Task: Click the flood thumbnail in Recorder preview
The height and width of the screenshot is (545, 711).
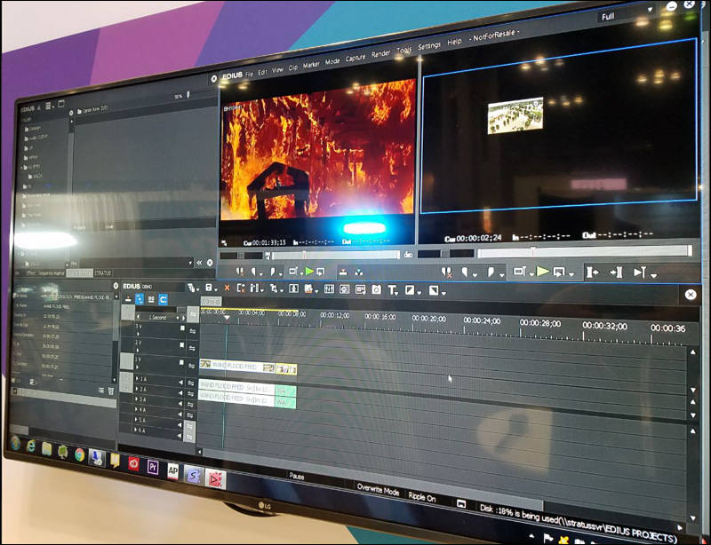Action: (515, 115)
